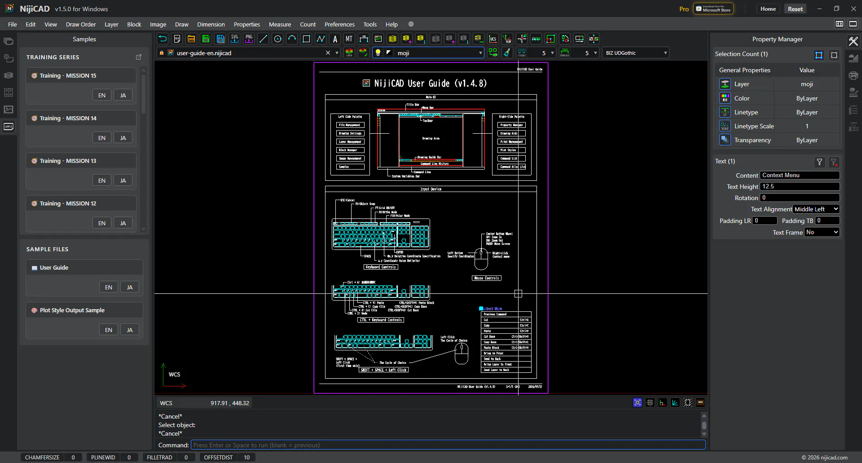The image size is (862, 463).
Task: Select the MT multiline text tool
Action: point(349,39)
